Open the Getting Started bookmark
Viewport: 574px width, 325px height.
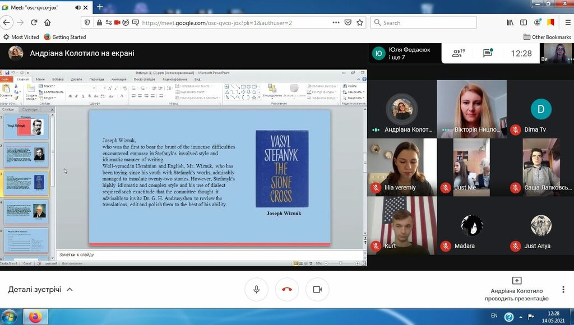65,37
